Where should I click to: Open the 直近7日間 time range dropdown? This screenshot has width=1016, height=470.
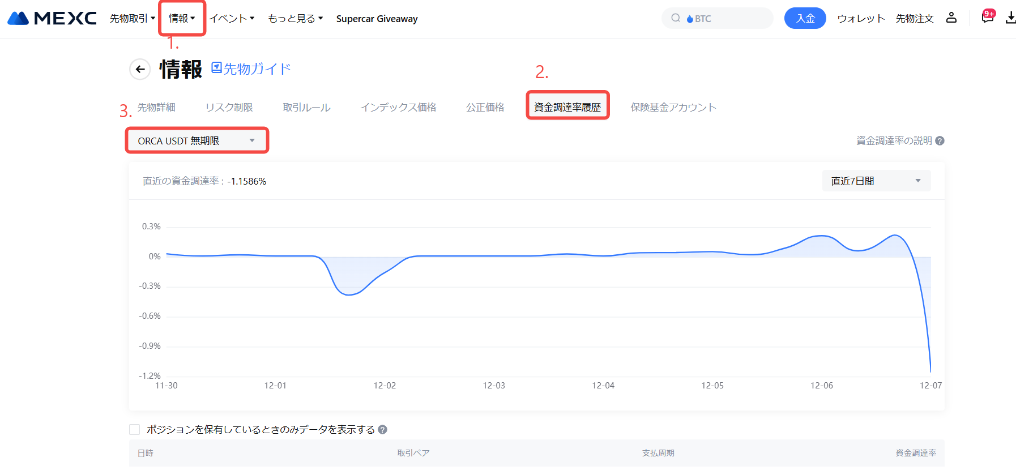pos(876,181)
